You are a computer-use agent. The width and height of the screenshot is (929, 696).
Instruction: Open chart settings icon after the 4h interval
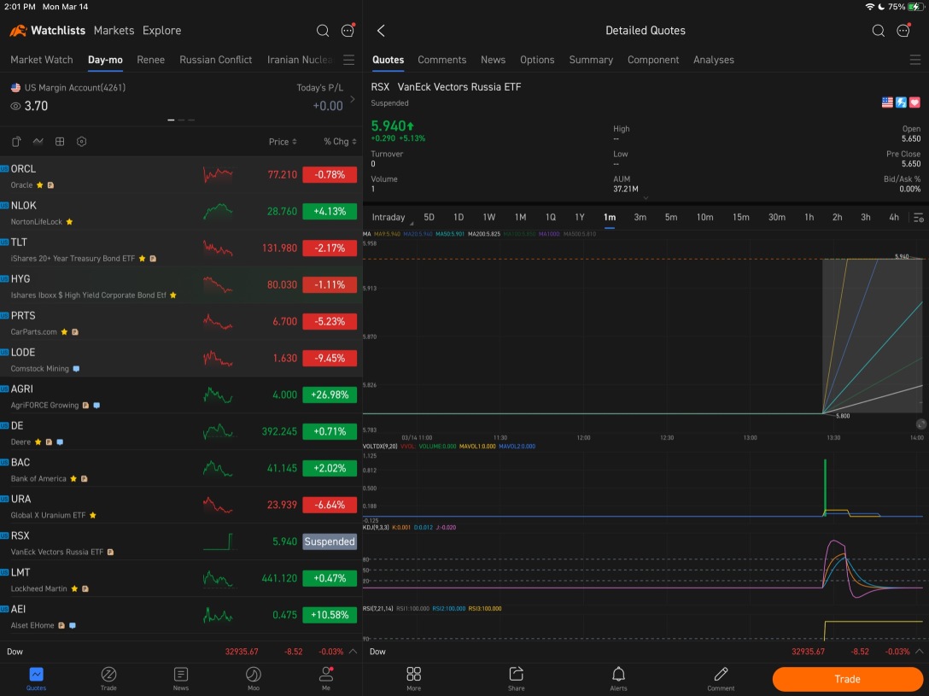click(x=919, y=218)
